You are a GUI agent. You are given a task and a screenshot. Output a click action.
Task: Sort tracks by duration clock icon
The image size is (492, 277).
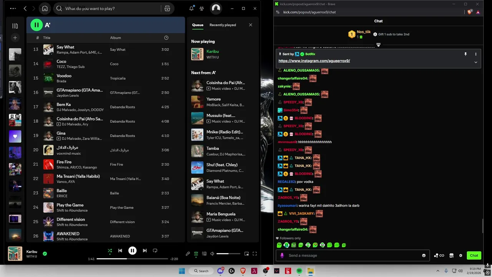[166, 38]
